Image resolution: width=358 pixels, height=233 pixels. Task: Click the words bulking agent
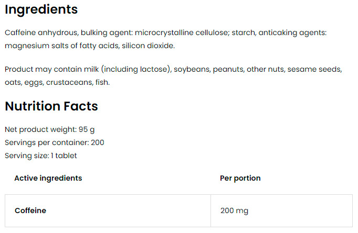106,33
